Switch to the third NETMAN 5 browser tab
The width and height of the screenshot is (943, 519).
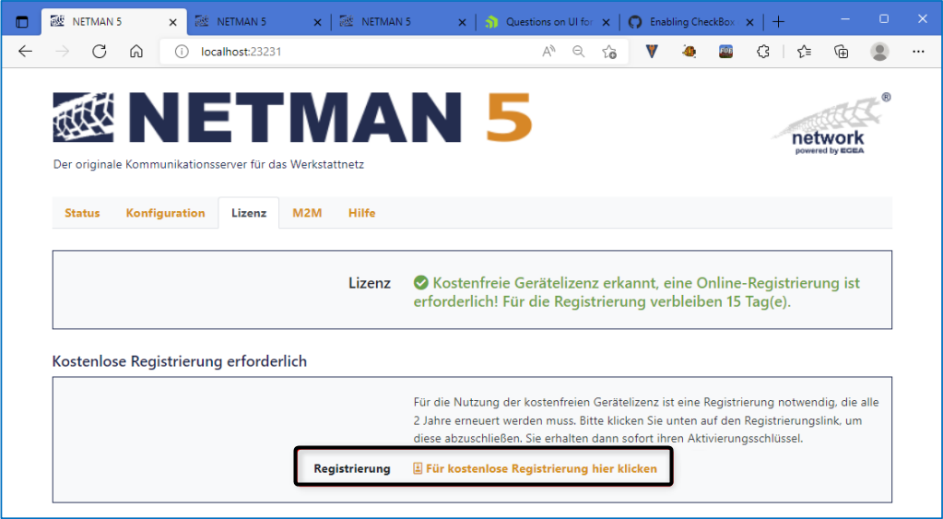coord(403,22)
